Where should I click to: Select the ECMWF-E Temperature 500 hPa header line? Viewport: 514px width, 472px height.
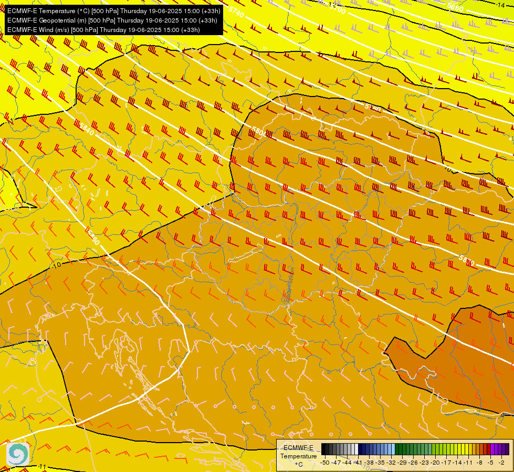click(114, 11)
